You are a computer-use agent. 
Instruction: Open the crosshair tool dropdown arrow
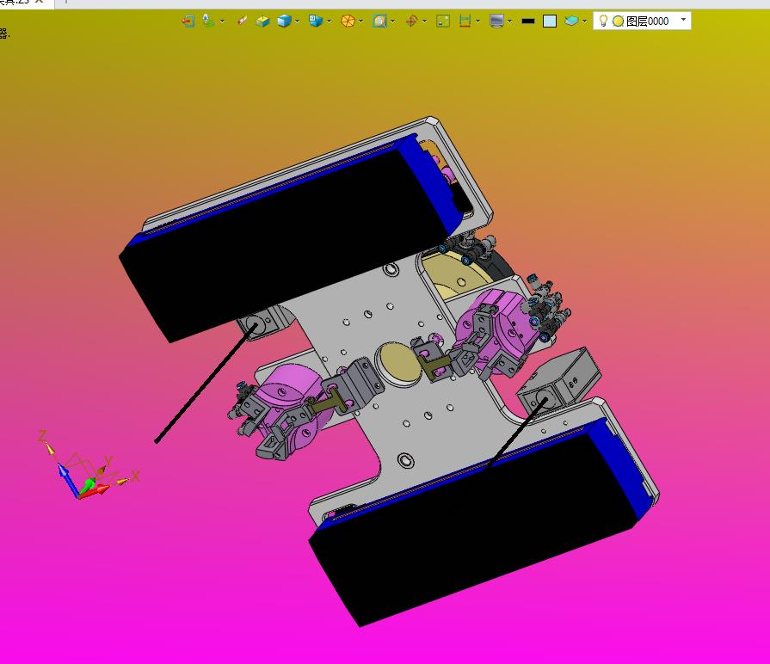point(424,22)
